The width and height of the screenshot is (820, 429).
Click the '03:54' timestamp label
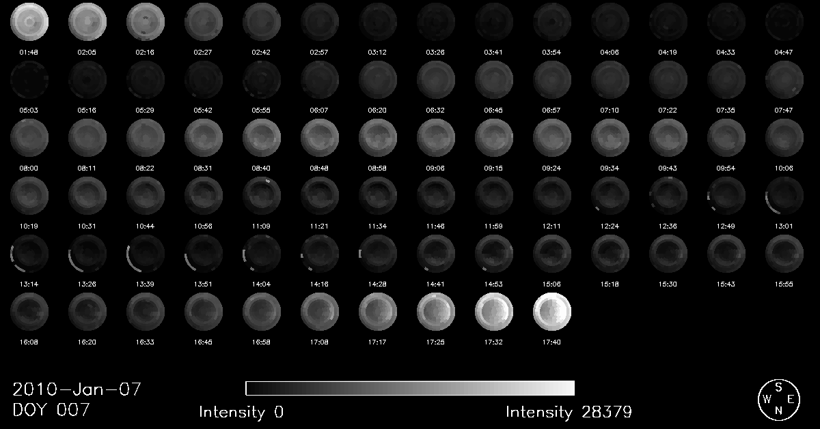(x=551, y=52)
